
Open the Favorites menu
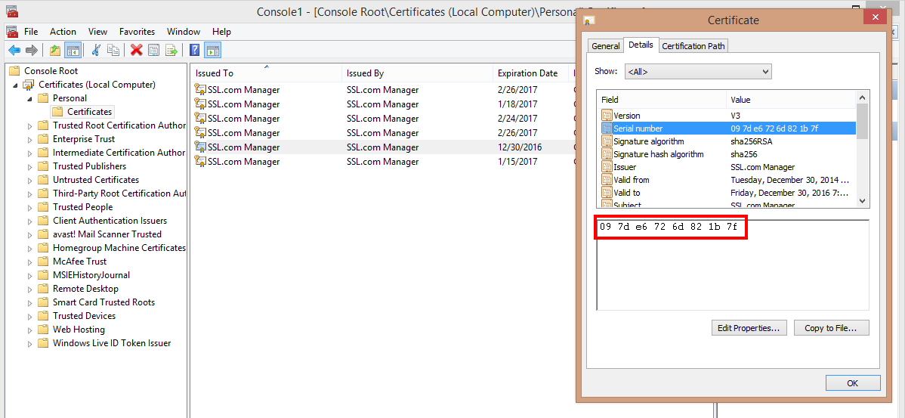(x=137, y=32)
